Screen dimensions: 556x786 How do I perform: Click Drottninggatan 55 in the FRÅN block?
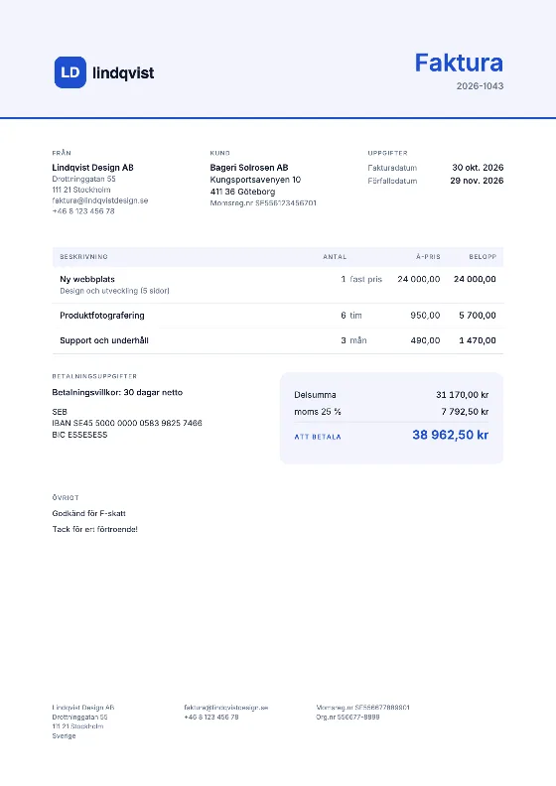pyautogui.click(x=83, y=179)
